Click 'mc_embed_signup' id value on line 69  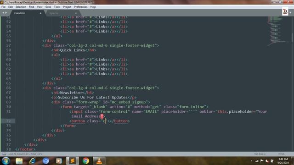click(x=129, y=102)
